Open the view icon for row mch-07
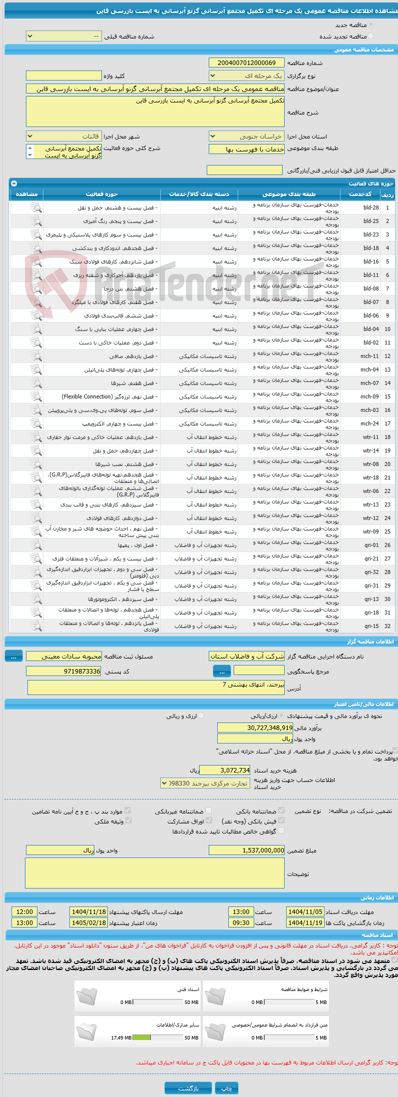 click(36, 383)
